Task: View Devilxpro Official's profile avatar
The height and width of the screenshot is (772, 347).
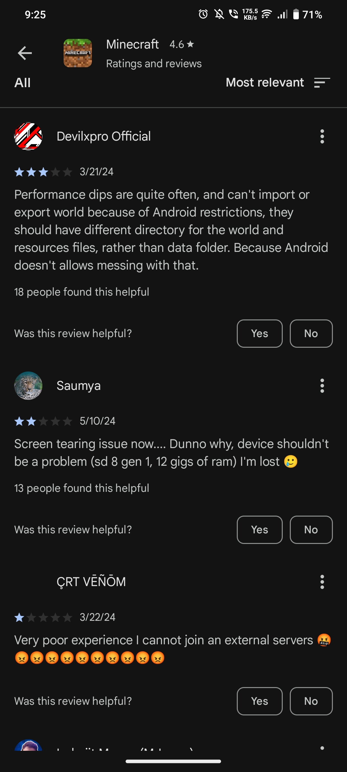Action: coord(28,136)
